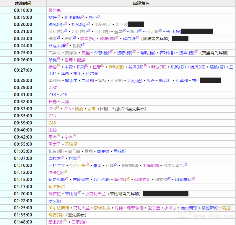This screenshot has width=236, height=225.
Task: Click the 贝尔法斯特 link
Action: 59,208
